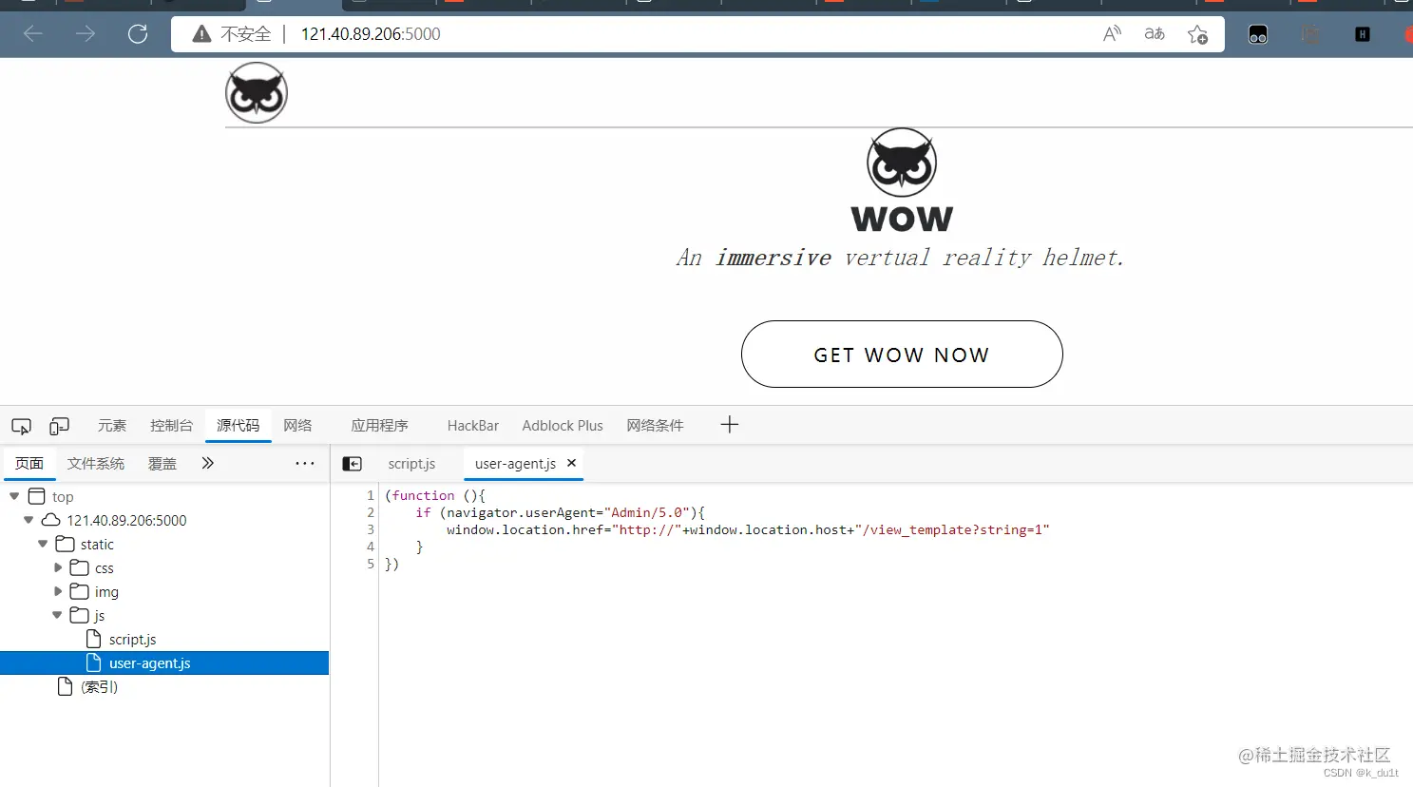Collapse the js folder arrow

coord(57,615)
